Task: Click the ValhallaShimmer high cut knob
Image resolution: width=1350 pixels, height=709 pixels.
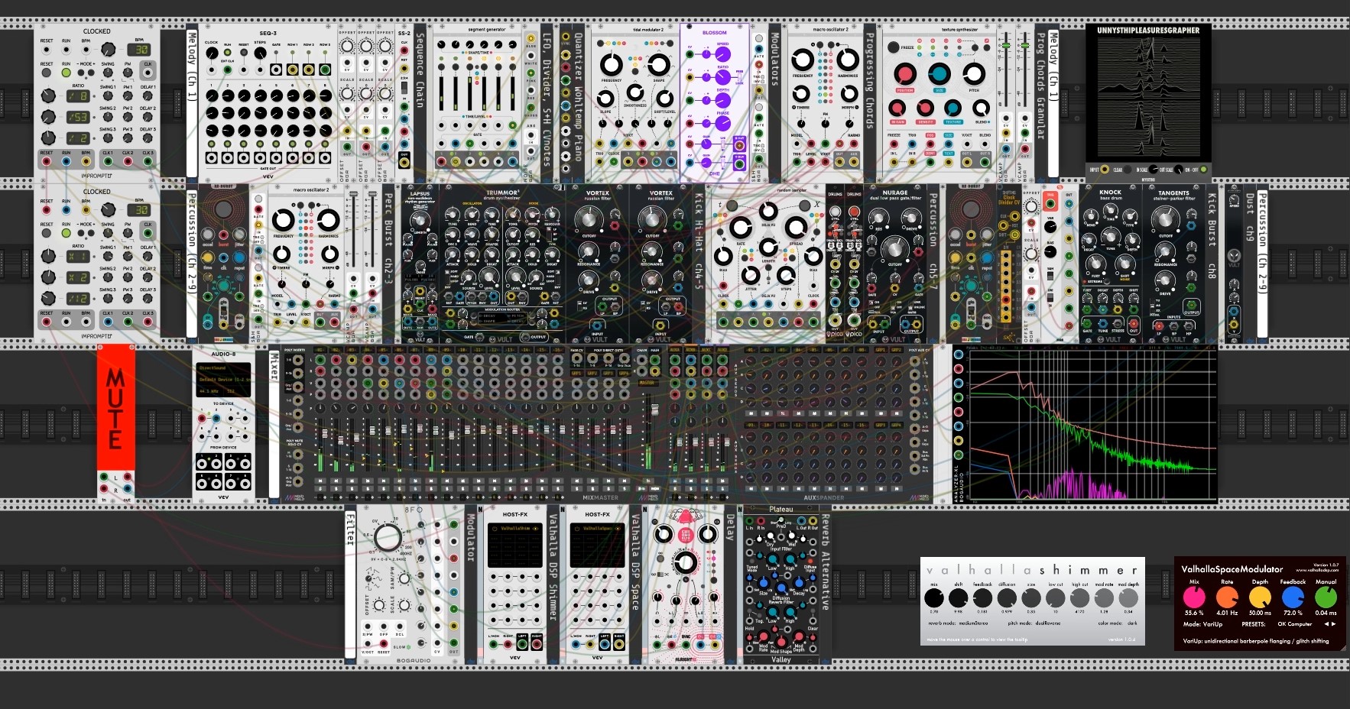Action: click(x=1079, y=597)
